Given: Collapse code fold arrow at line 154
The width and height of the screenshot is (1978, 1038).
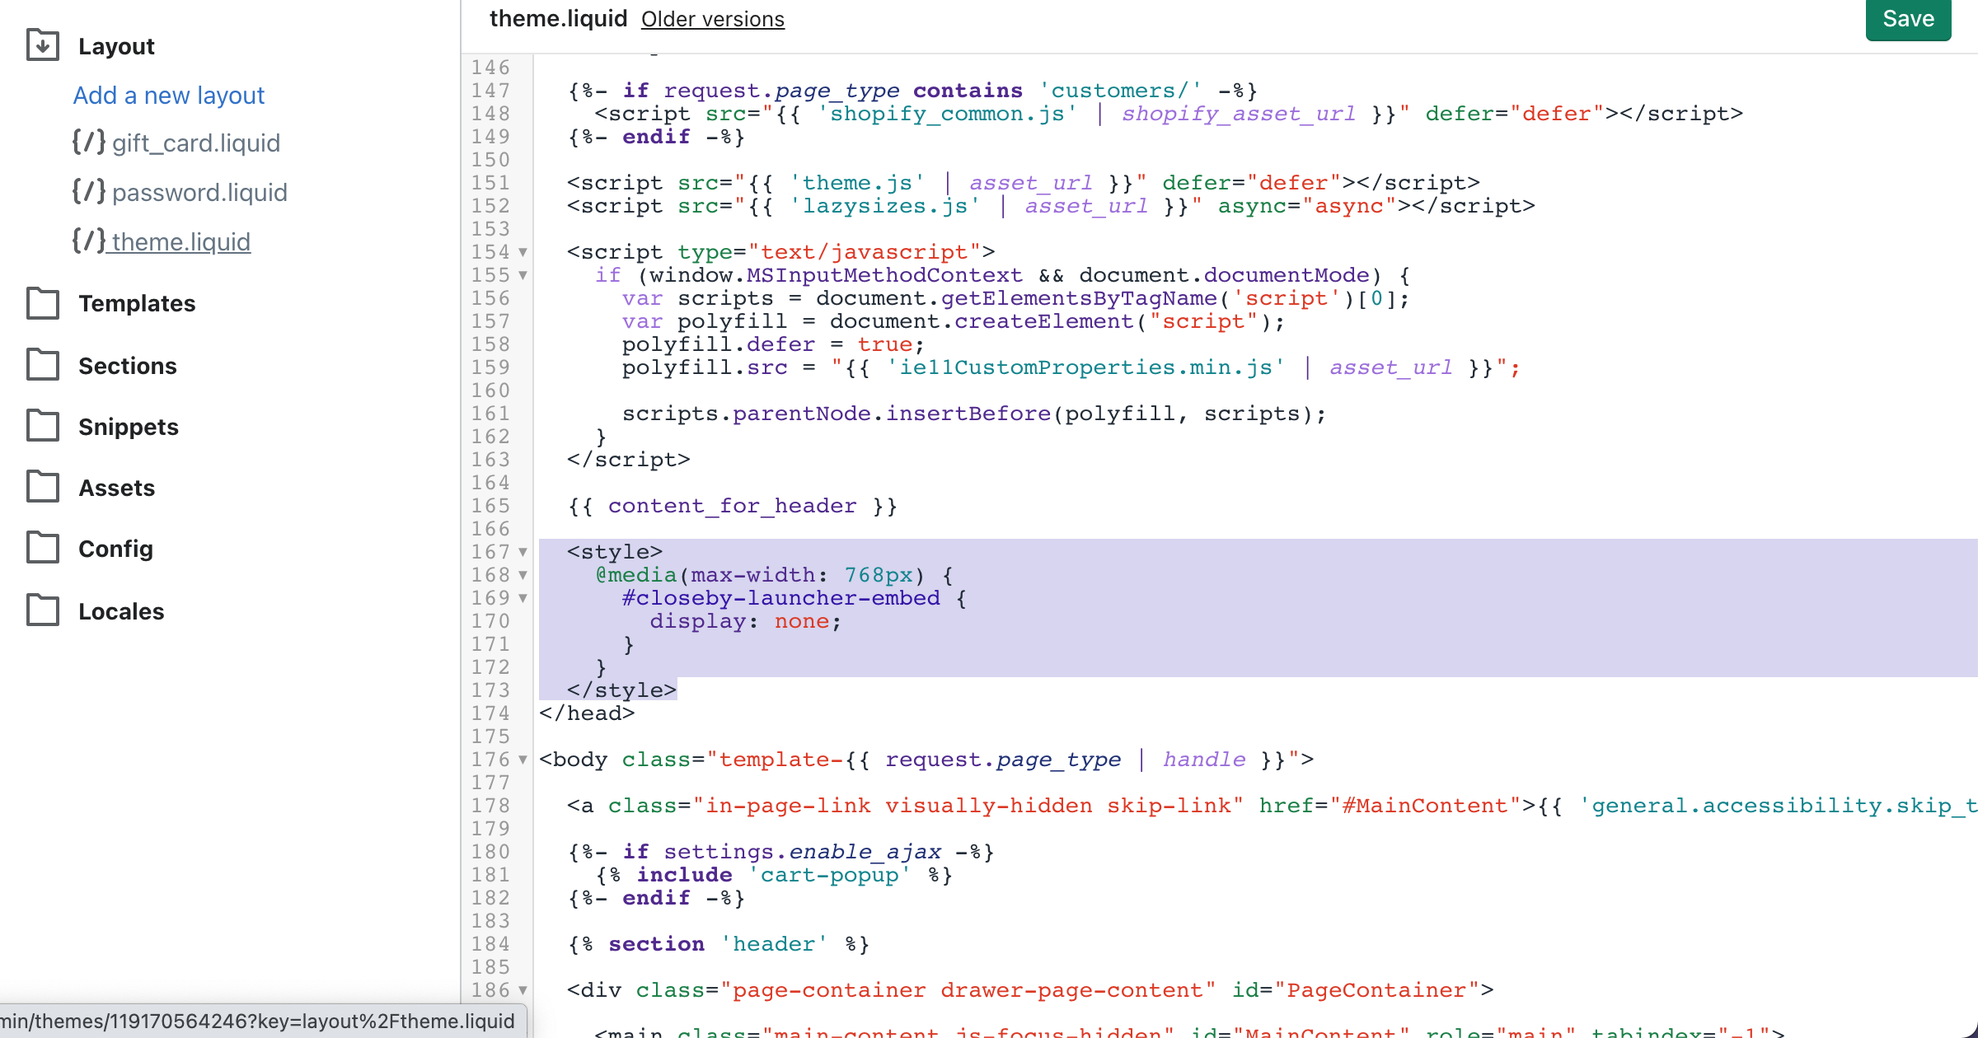Looking at the screenshot, I should pyautogui.click(x=523, y=252).
